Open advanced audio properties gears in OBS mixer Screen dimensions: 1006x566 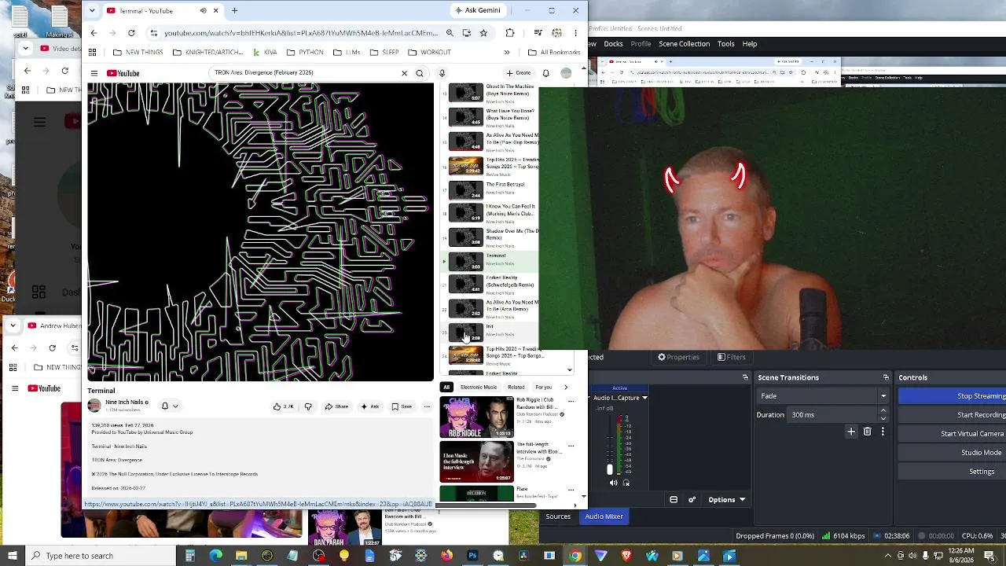point(692,500)
